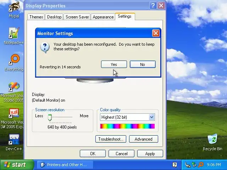Screen dimensions: 227x170
Task: Open the Start menu
Action: [17, 165]
